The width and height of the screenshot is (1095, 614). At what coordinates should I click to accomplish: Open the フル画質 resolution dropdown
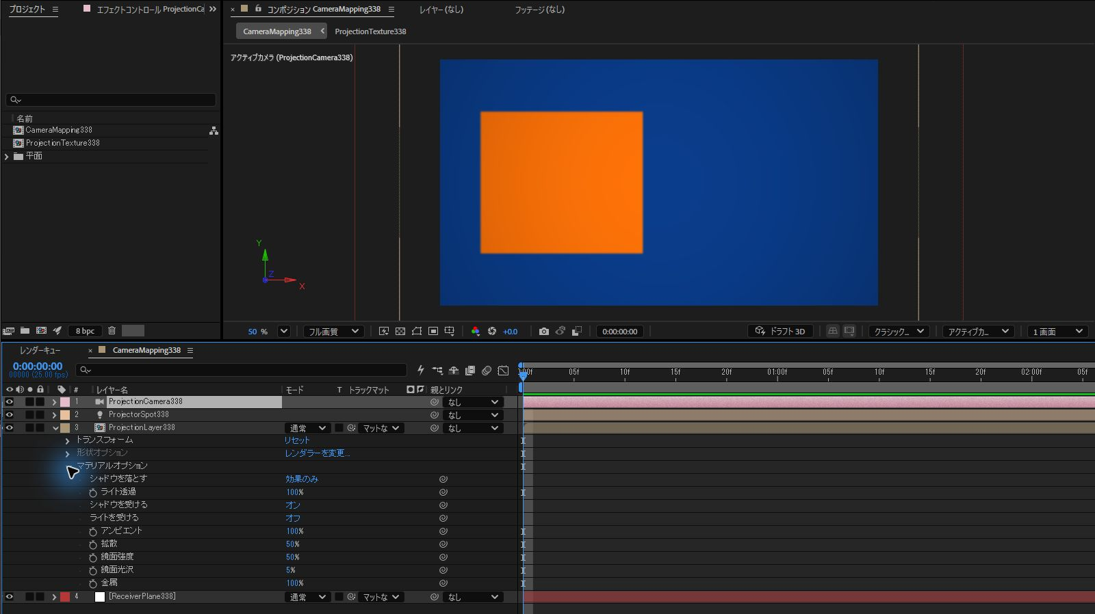333,332
